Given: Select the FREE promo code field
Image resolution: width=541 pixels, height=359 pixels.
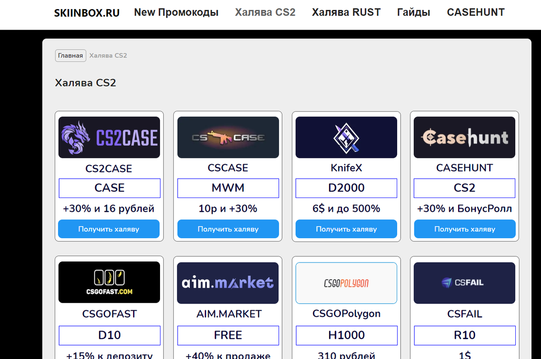Looking at the screenshot, I should (x=228, y=336).
